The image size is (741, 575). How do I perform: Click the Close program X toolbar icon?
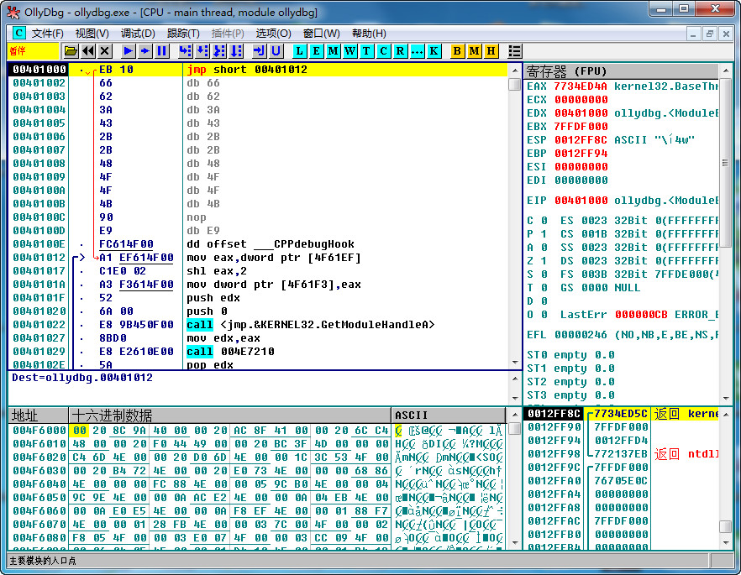point(105,51)
